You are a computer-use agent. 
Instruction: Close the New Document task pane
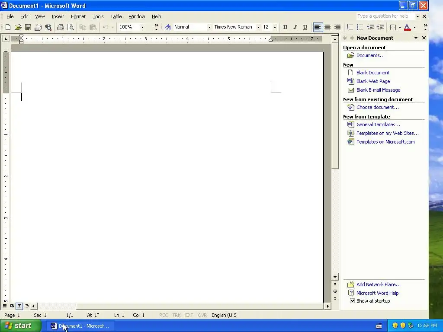click(424, 38)
